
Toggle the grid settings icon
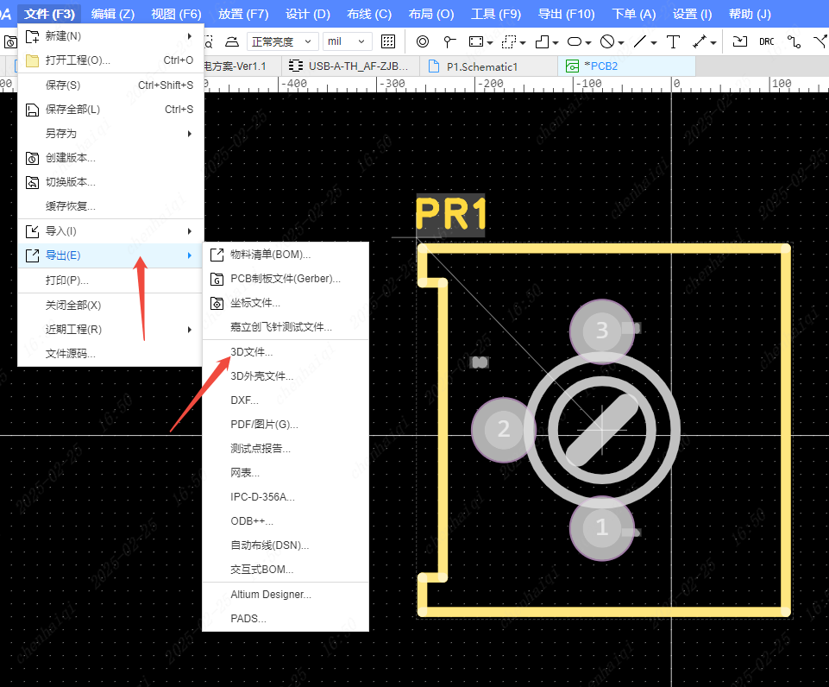coord(388,41)
